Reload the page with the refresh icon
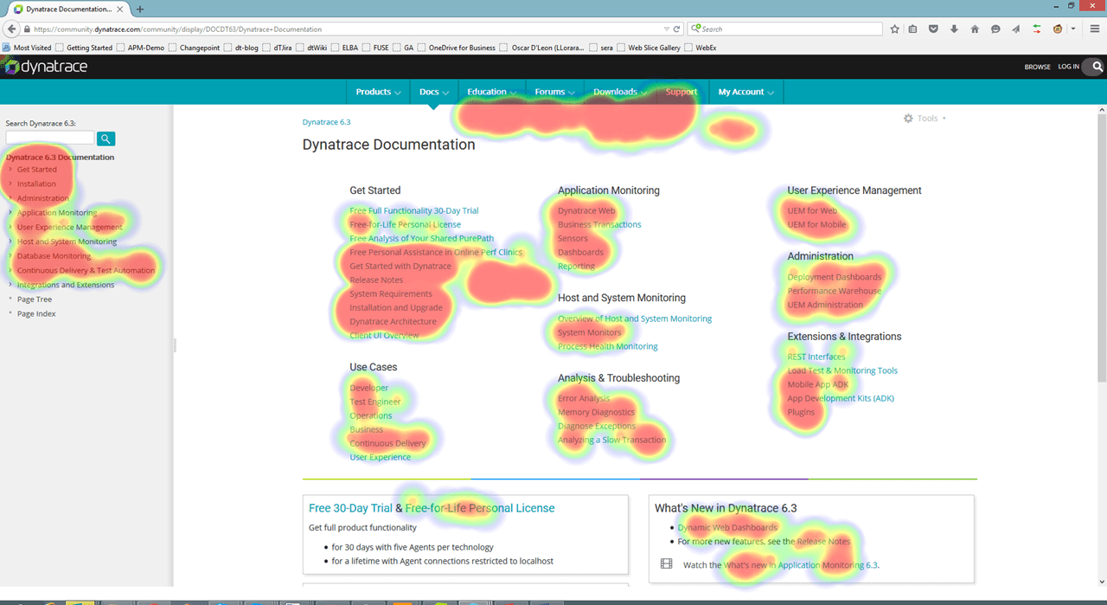 point(676,29)
